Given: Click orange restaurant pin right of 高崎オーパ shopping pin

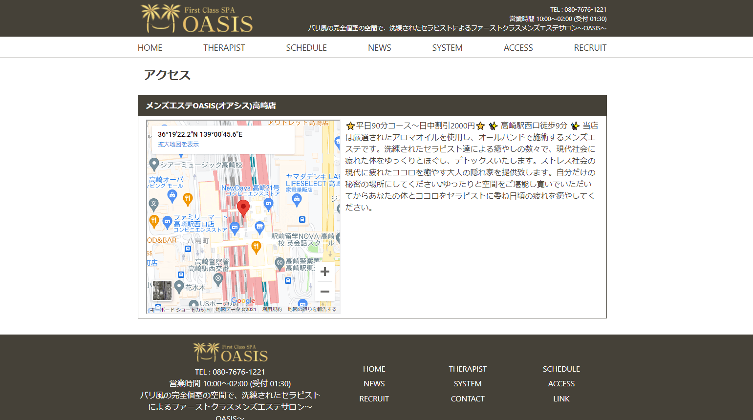Looking at the screenshot, I should click(188, 199).
